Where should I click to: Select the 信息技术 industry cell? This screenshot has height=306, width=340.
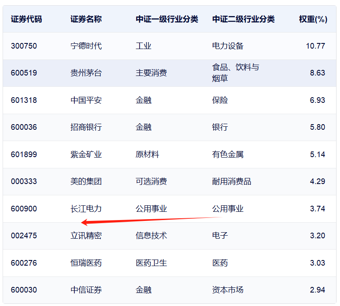coord(151,235)
